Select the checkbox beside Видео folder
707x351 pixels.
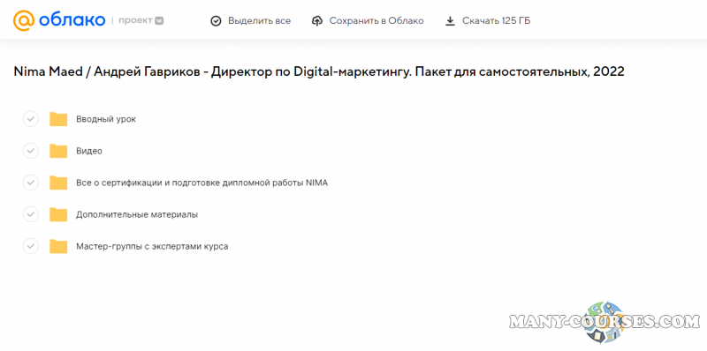[x=31, y=151]
